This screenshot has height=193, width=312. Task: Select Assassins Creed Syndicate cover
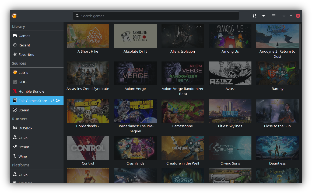[x=88, y=73]
